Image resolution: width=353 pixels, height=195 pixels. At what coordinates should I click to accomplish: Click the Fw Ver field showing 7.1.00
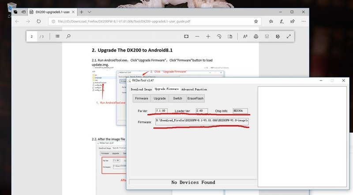(x=161, y=111)
